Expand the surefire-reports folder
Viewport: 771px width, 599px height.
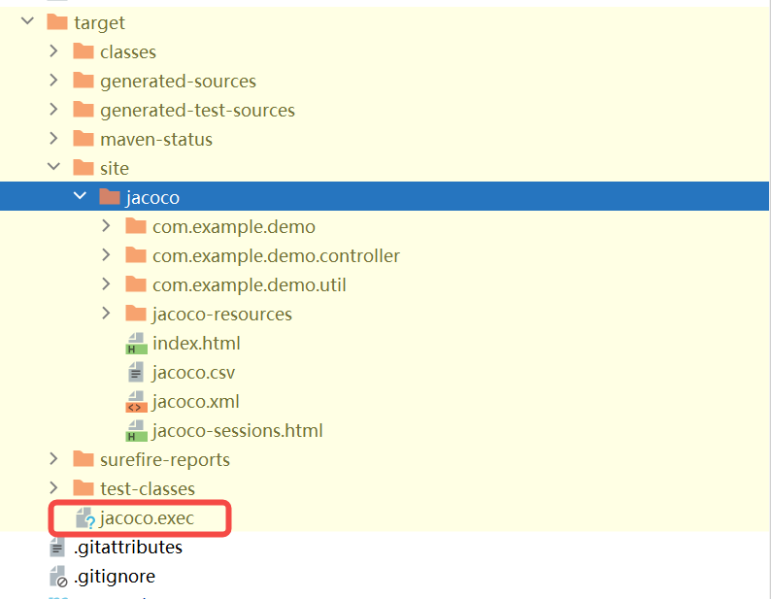(53, 459)
